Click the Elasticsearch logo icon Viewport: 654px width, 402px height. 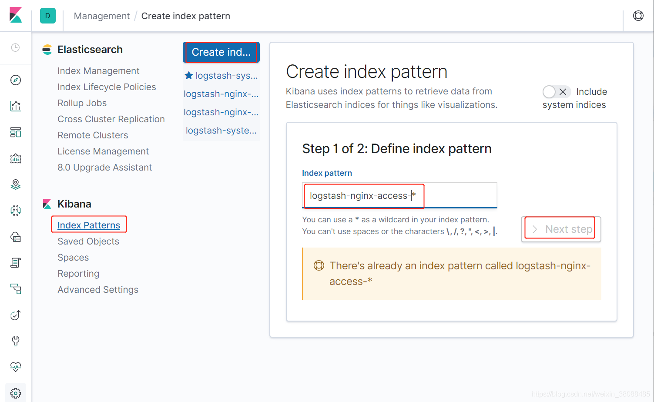(47, 50)
